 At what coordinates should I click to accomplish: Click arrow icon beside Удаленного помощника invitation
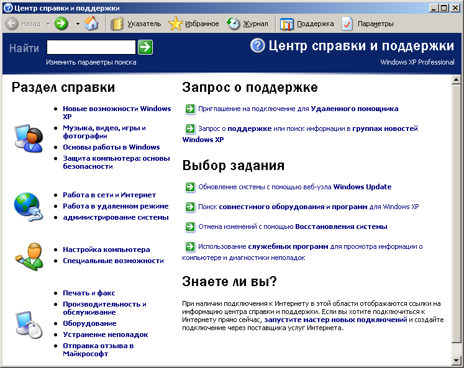190,109
